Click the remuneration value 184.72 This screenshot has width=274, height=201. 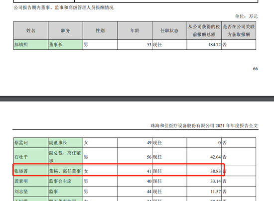pyautogui.click(x=214, y=45)
